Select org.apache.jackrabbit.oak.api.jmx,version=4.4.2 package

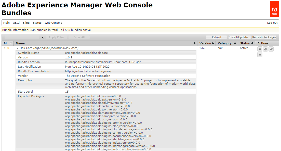(x=99, y=103)
